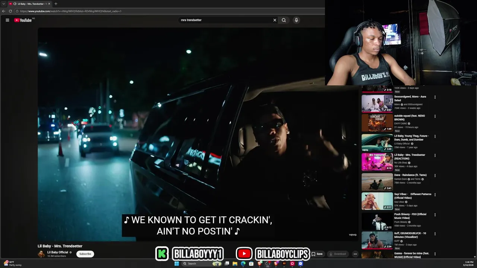The height and width of the screenshot is (268, 477).
Task: Open Roblox from taskbar
Action: click(300, 264)
